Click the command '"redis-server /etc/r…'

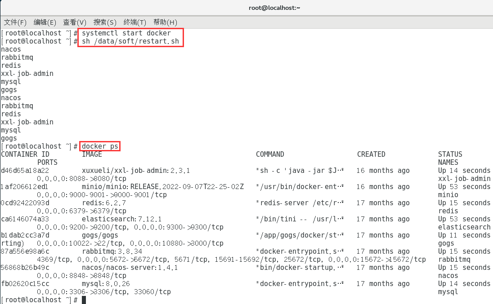[300, 203]
